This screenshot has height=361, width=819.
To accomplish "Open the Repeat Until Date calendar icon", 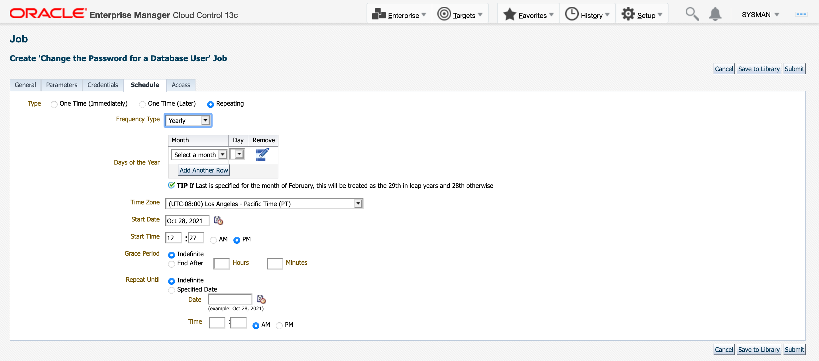I will click(261, 300).
